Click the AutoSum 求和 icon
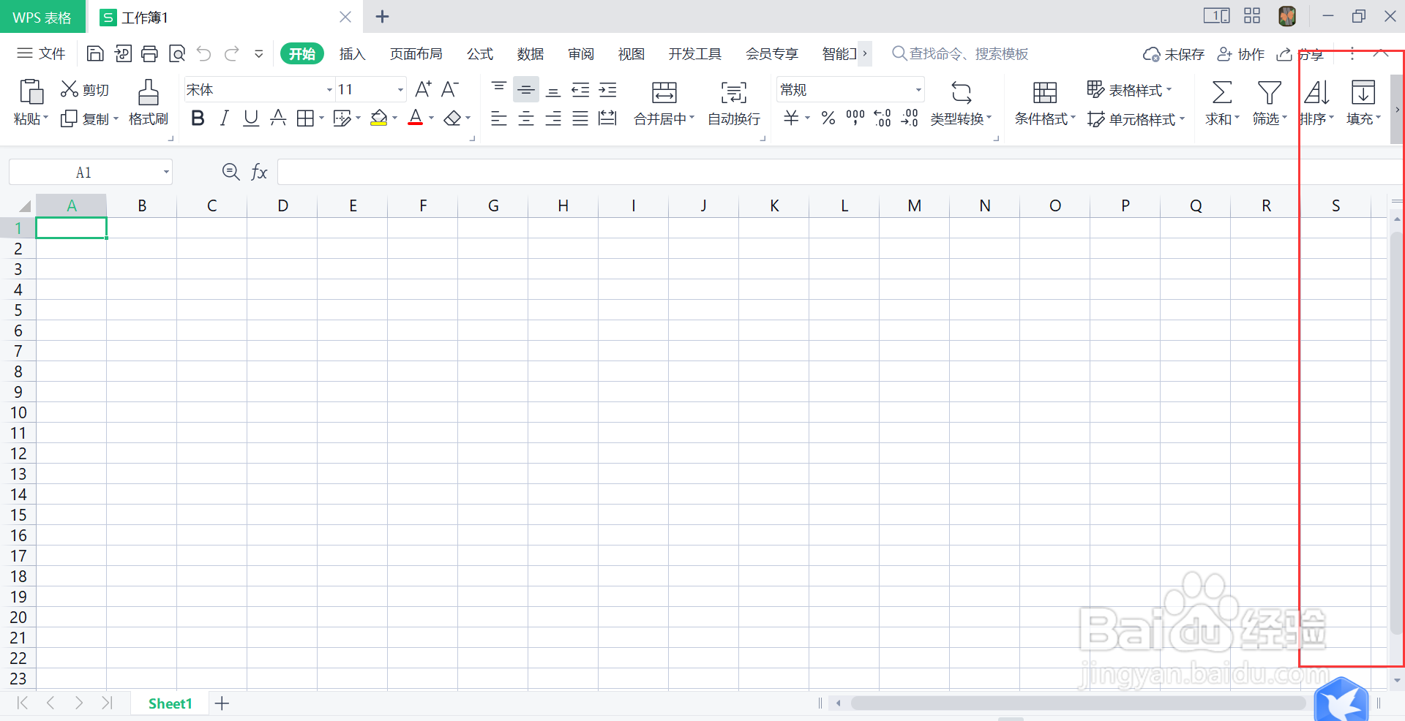The height and width of the screenshot is (721, 1405). click(x=1221, y=102)
